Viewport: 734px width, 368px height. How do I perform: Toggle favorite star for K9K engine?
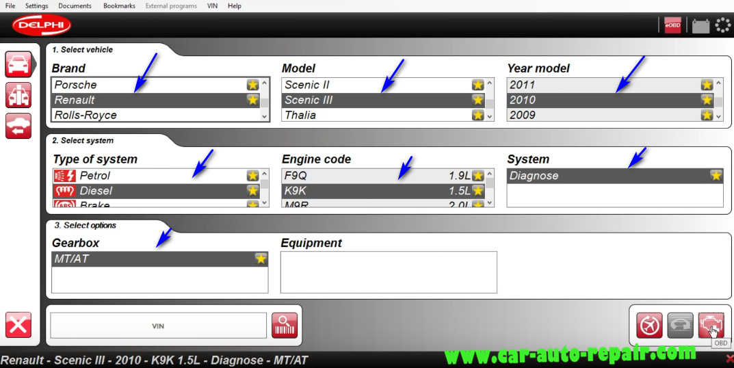pos(477,191)
